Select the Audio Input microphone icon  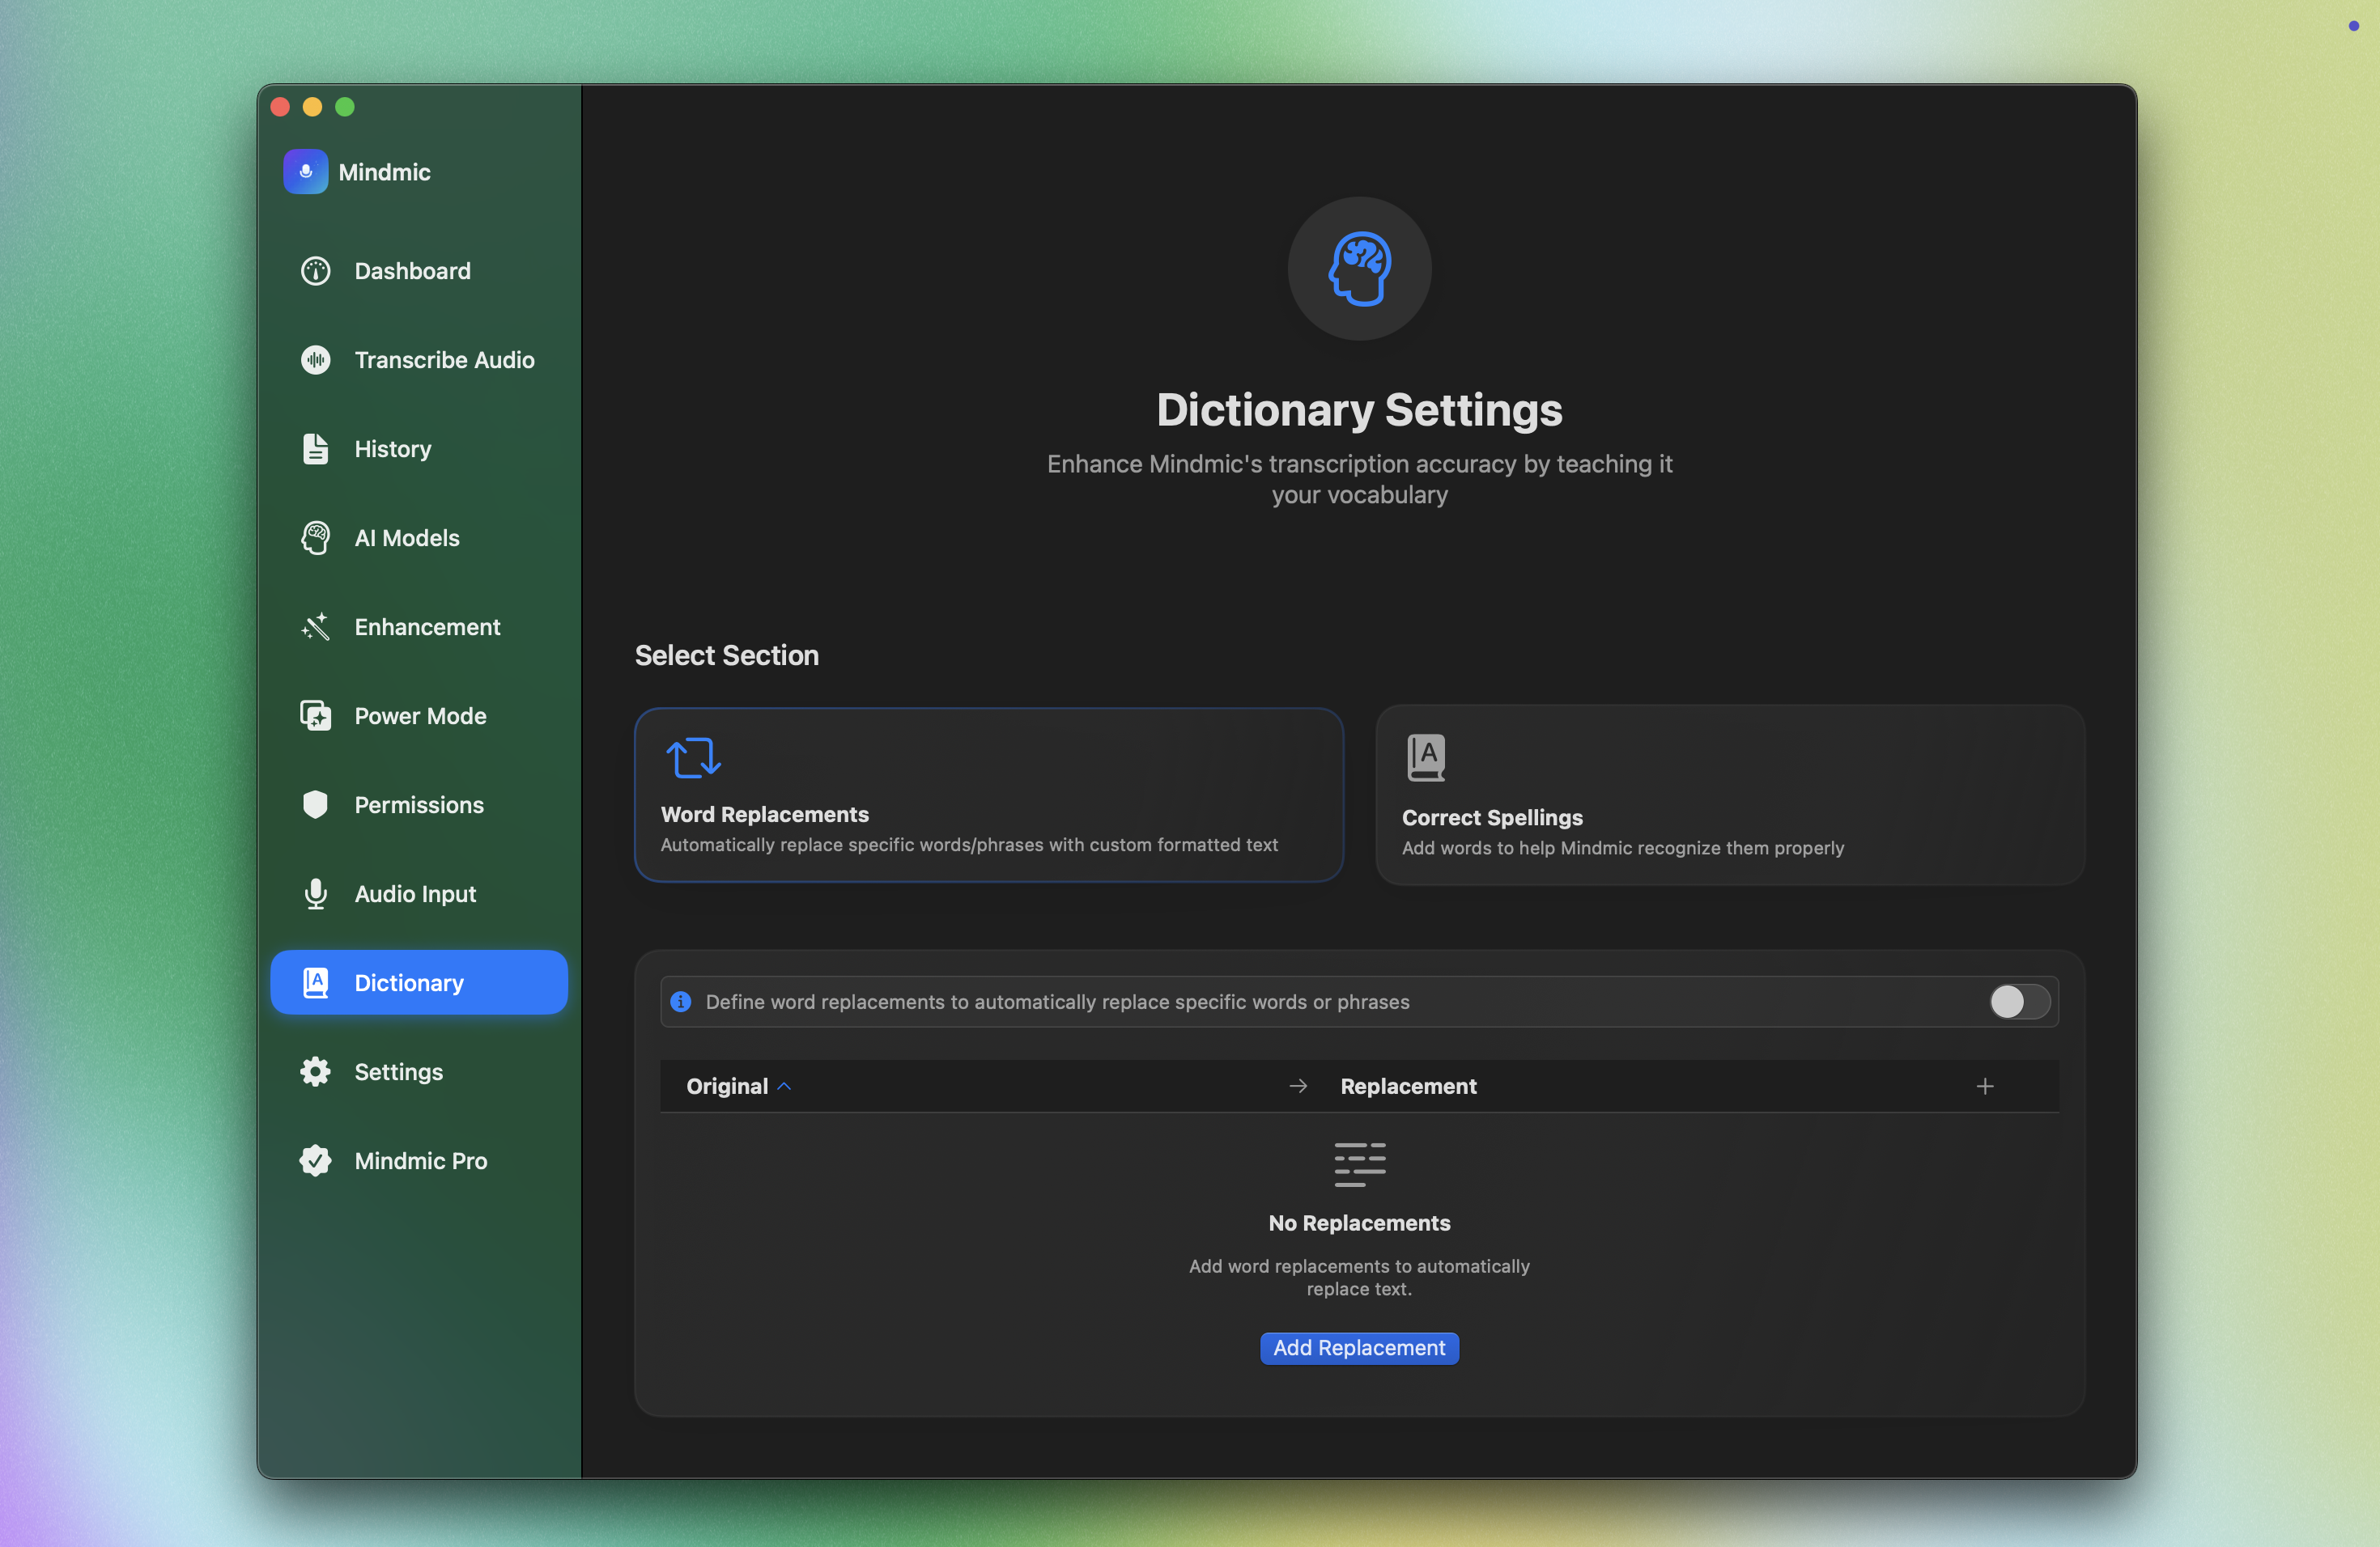(x=315, y=893)
